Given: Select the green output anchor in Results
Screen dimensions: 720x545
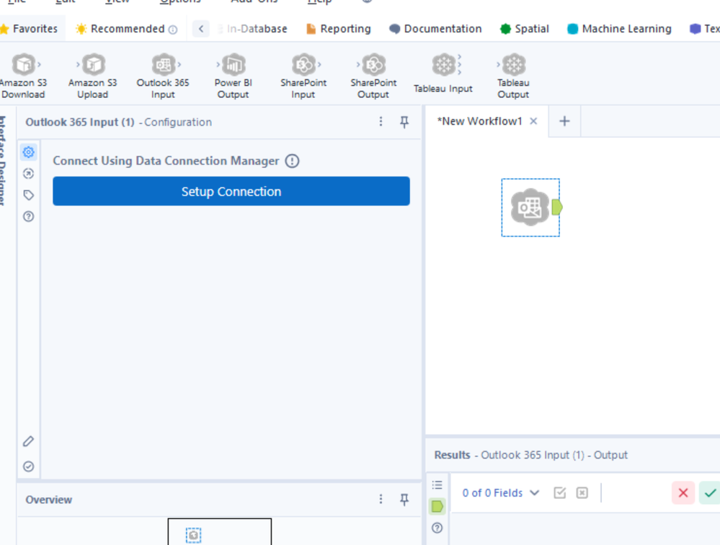Looking at the screenshot, I should tap(437, 507).
